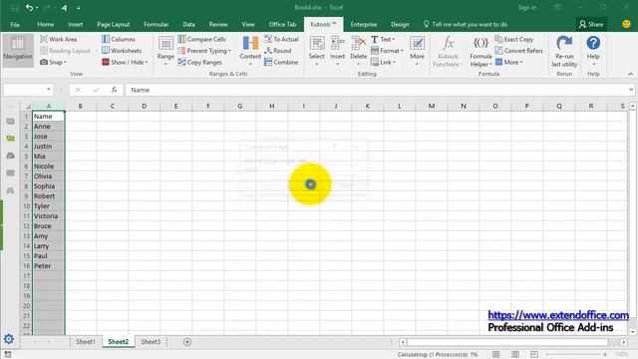638x359 pixels.
Task: Switch to the Home tab
Action: (x=46, y=24)
